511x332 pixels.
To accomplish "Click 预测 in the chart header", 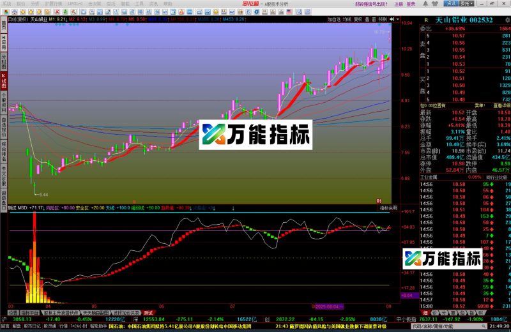I will pyautogui.click(x=383, y=19).
